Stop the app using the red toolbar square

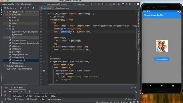click(x=114, y=4)
